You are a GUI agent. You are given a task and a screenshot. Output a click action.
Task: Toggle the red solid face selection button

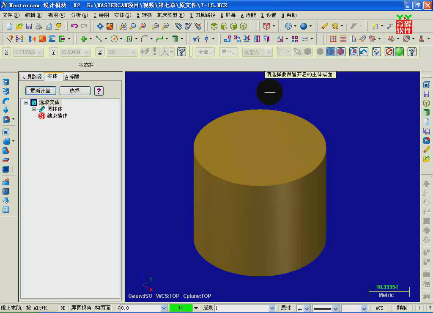point(341,52)
